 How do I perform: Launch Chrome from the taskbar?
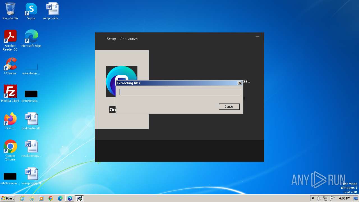pyautogui.click(x=51, y=198)
